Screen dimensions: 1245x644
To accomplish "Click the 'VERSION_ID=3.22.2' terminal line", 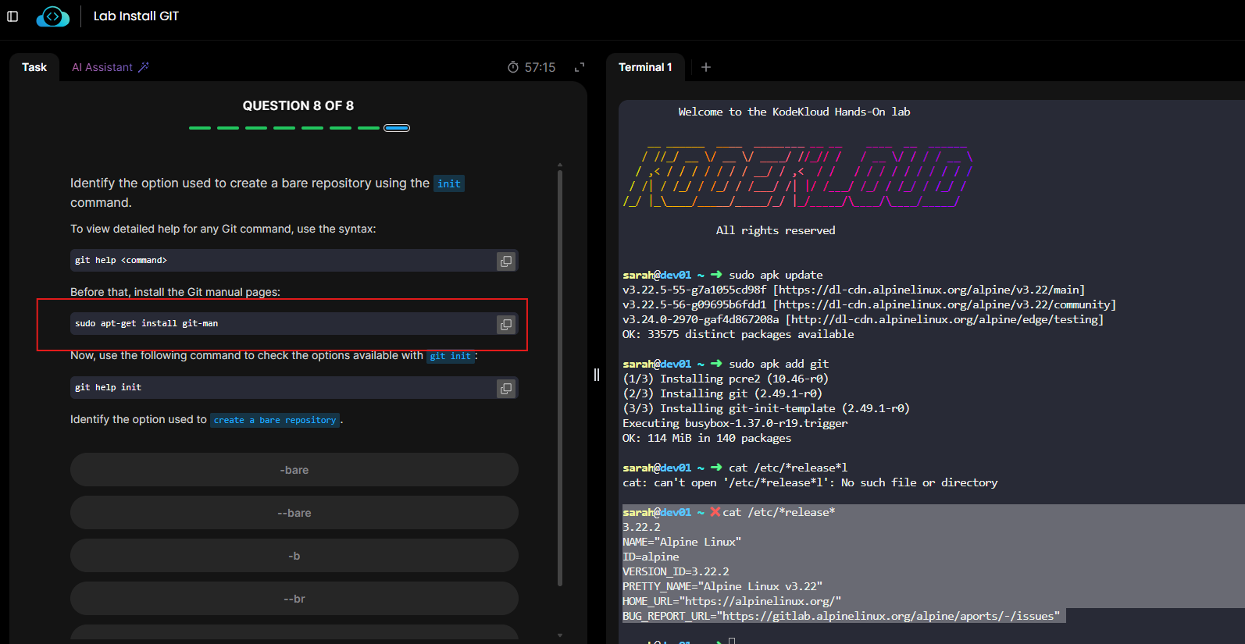I will tap(676, 571).
